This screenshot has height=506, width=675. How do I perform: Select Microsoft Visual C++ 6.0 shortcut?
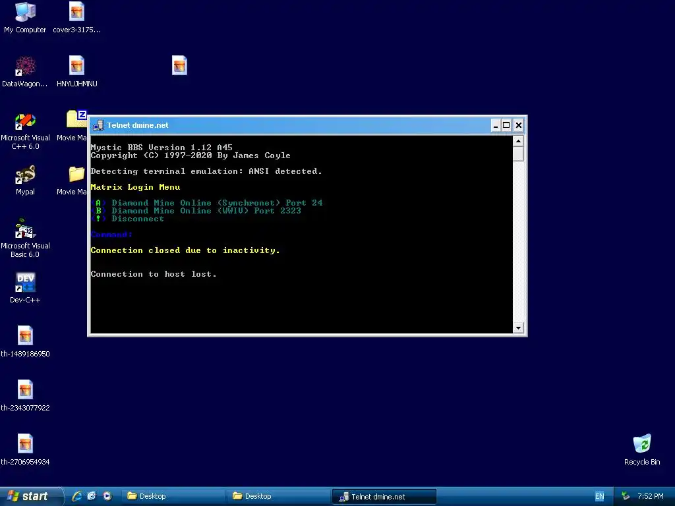tap(25, 131)
